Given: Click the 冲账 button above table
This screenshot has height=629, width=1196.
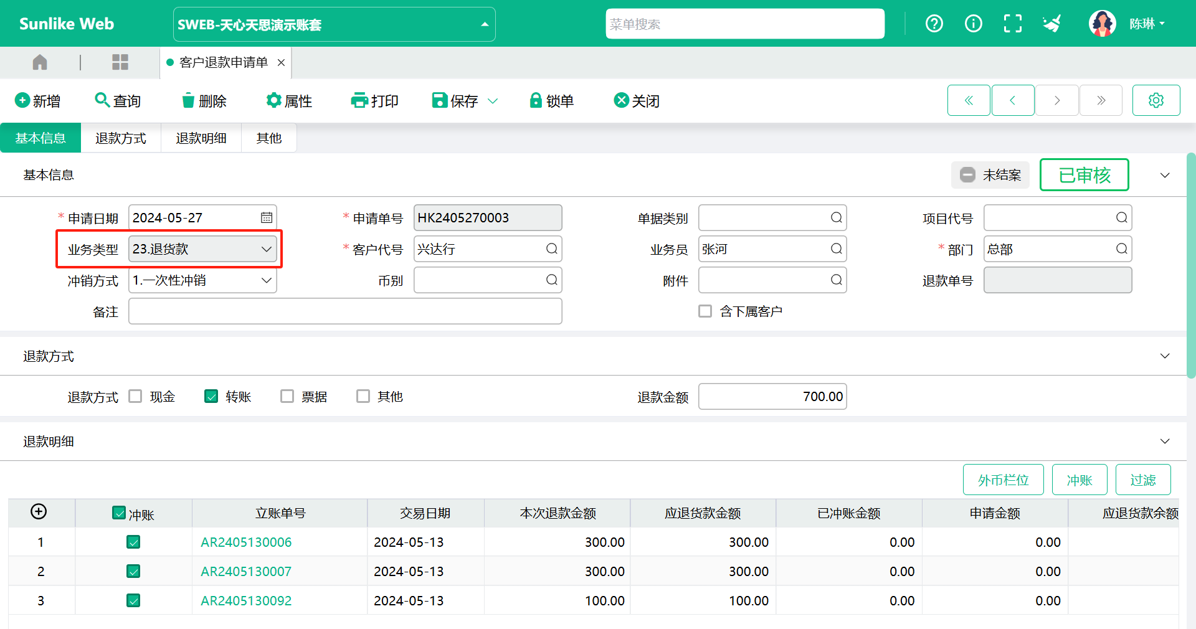Looking at the screenshot, I should tap(1080, 480).
